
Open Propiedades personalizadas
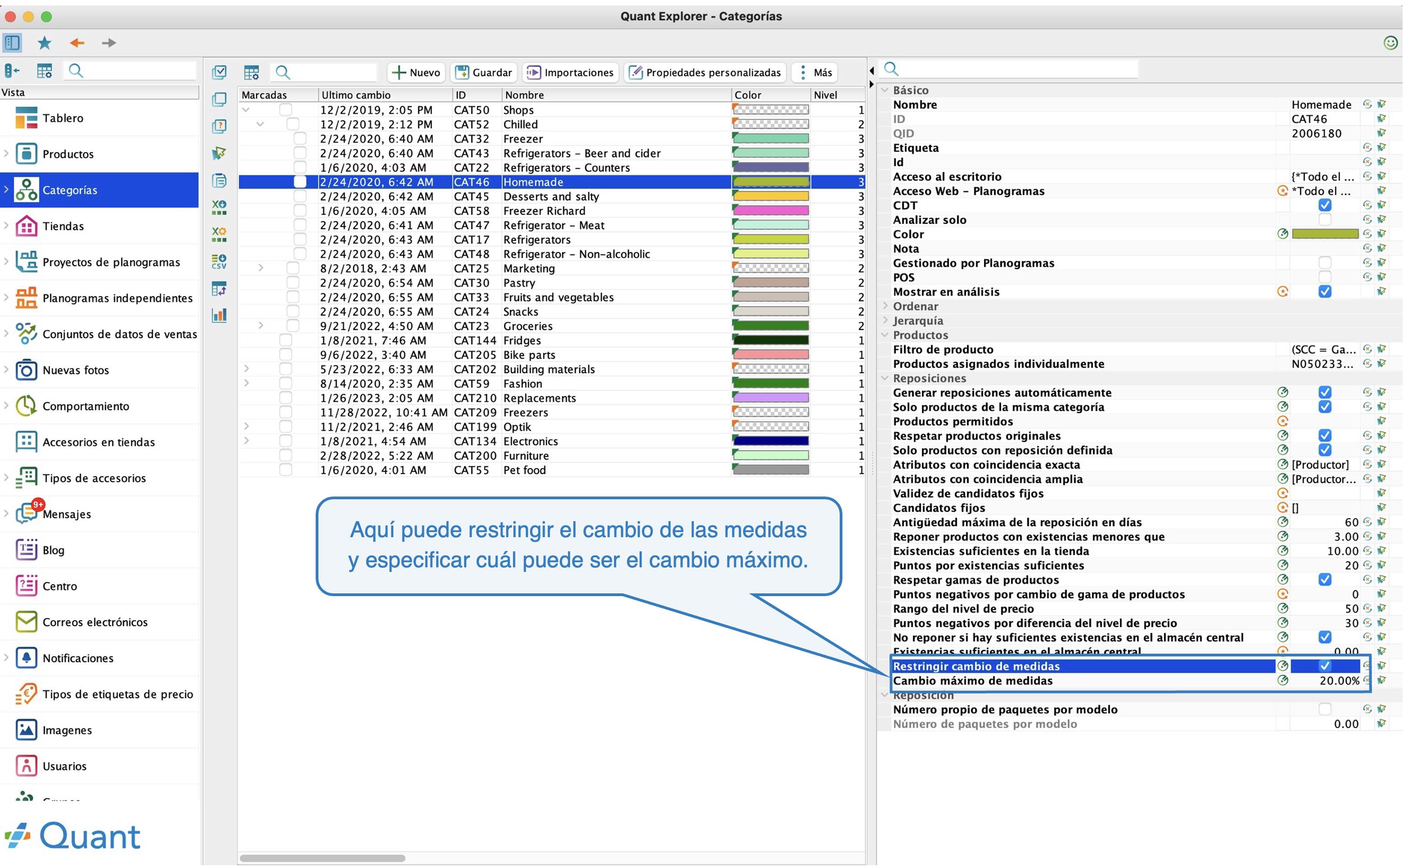[705, 72]
